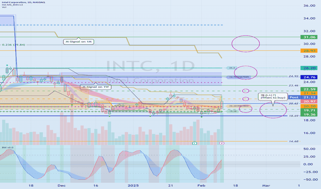This screenshot has width=321, height=189.
Task: Click the '19.38' small line tag
Action: 233,111
